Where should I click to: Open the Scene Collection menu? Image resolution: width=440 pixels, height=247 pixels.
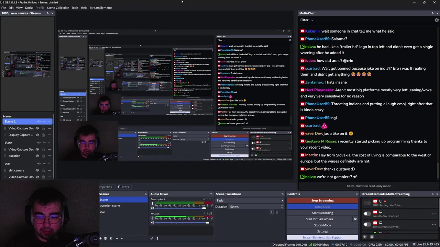(x=58, y=8)
